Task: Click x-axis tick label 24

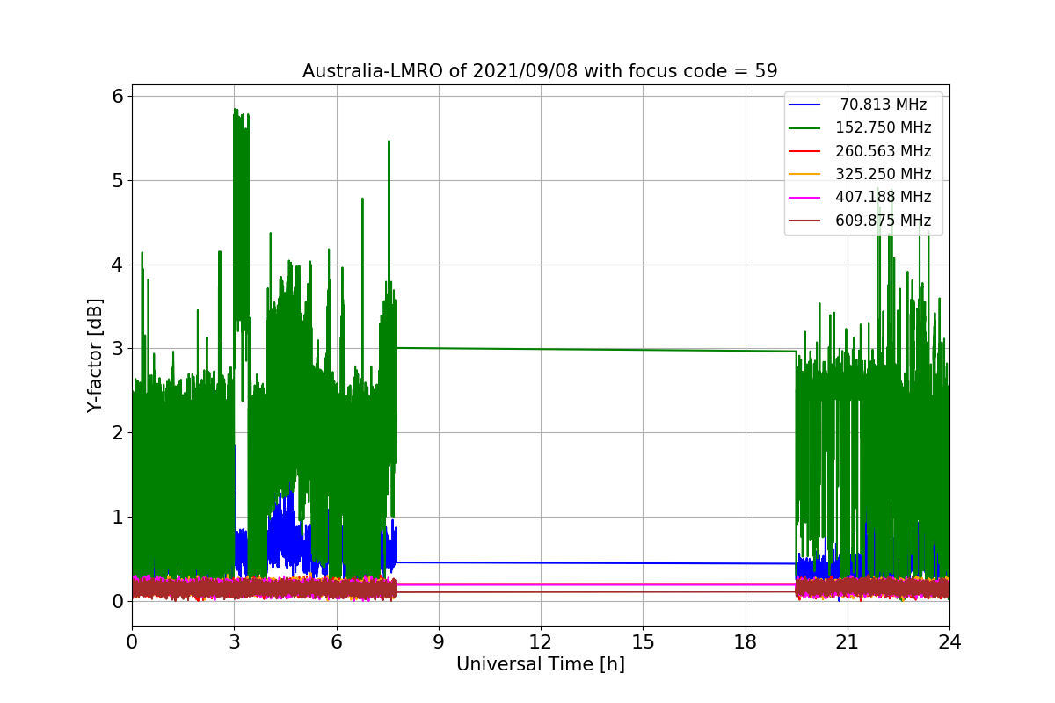Action: (x=949, y=642)
